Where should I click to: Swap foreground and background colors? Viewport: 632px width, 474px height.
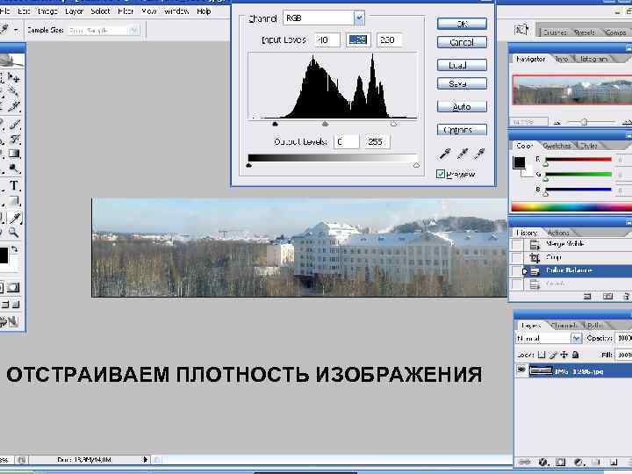click(15, 249)
